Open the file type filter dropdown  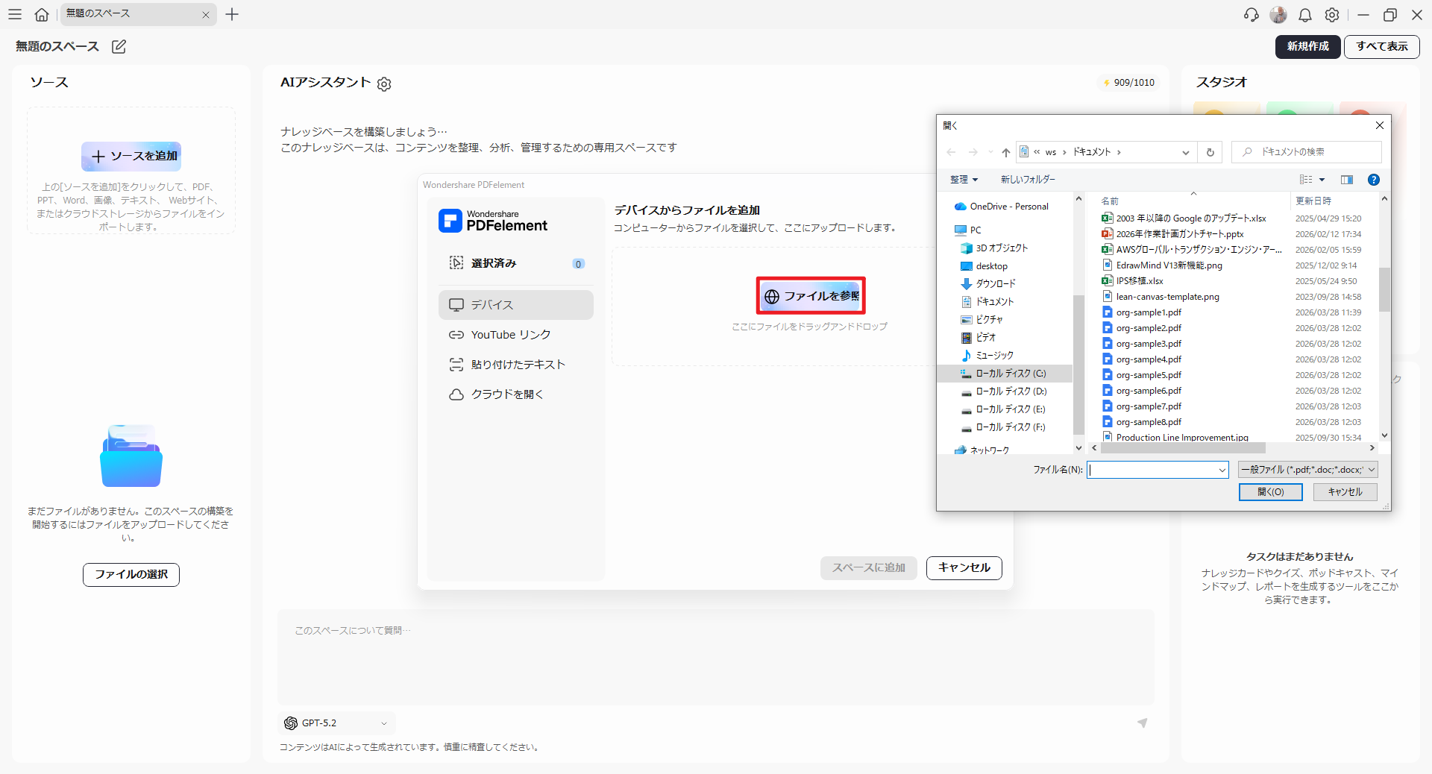[1307, 470]
